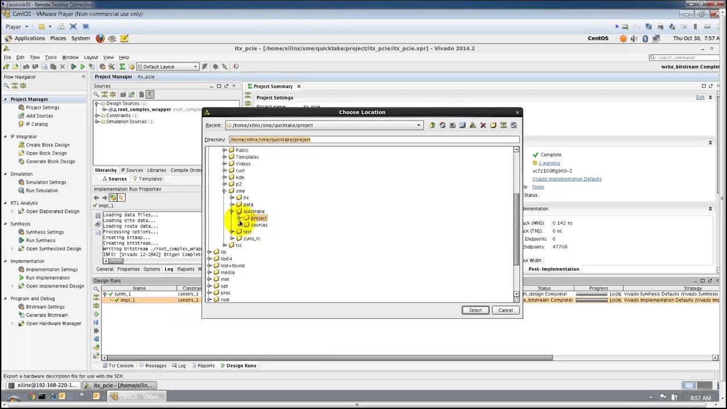Click the main toolbar red X delete icon
This screenshot has width=727, height=409.
click(x=62, y=66)
